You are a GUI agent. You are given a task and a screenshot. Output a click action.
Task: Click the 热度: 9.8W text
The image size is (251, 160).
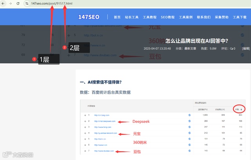point(209,49)
